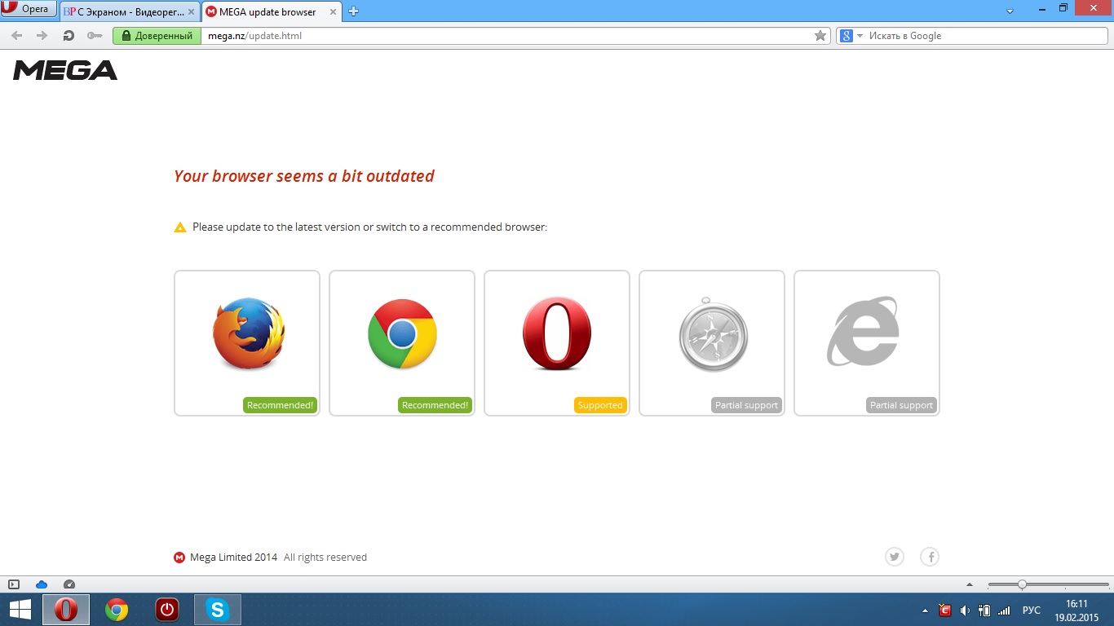
Task: Open the Windows Start button
Action: point(20,610)
